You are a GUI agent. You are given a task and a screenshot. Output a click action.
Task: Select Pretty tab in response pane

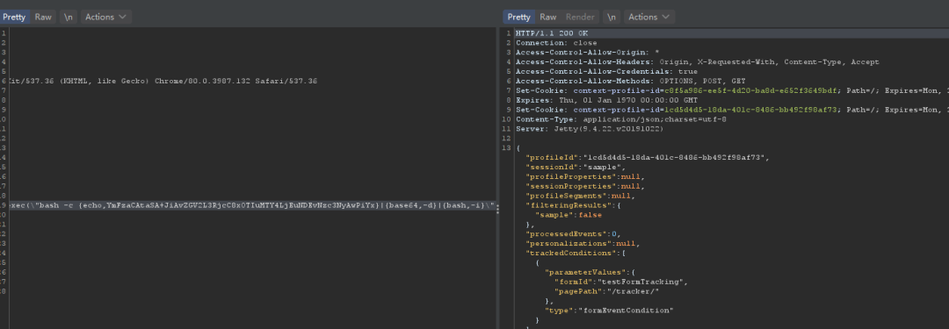coord(518,17)
